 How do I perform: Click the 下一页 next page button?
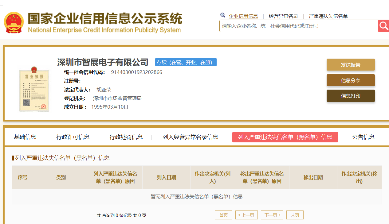click(272, 215)
